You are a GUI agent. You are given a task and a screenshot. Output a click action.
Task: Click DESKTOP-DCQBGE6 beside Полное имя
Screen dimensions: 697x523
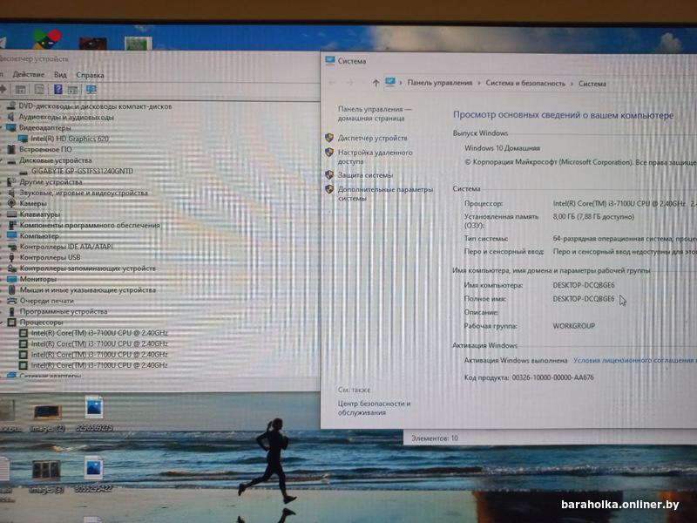tap(584, 299)
